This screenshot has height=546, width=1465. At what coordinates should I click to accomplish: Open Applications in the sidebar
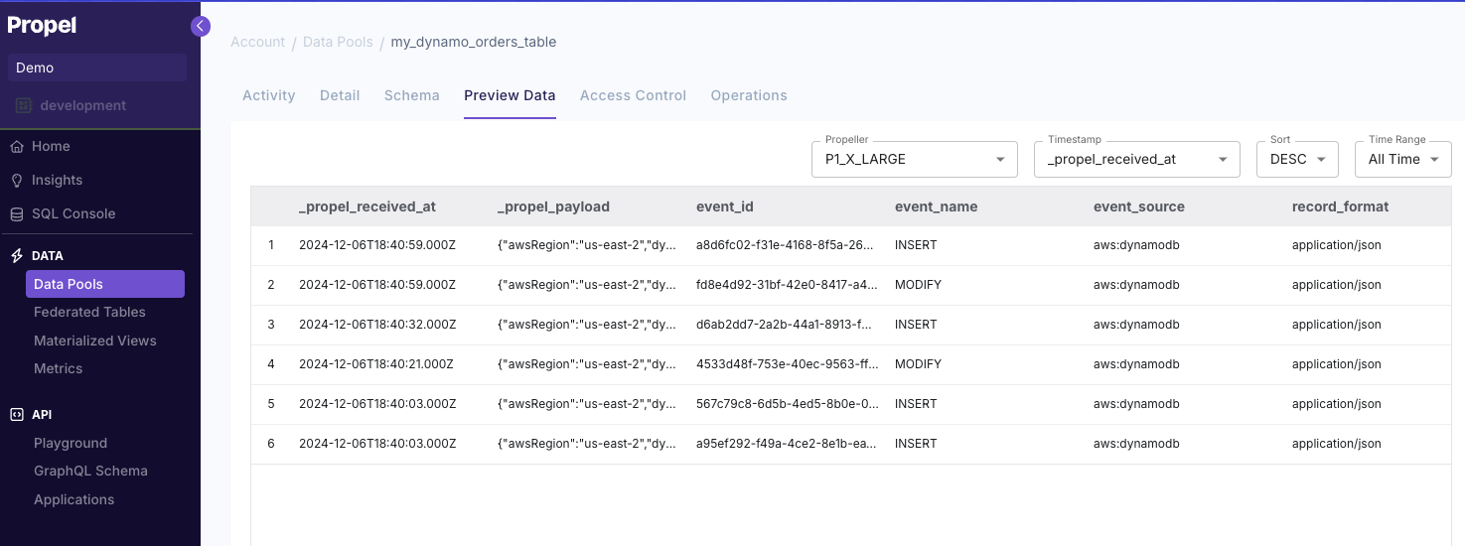74,499
